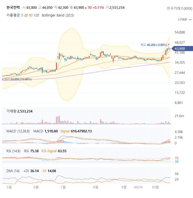Click the 6월 date axis label

click(36, 187)
